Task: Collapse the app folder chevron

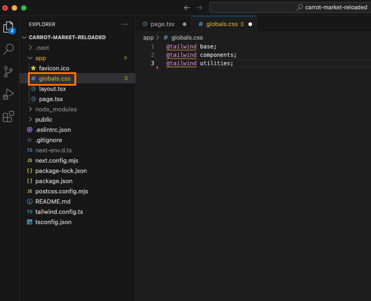Action: point(30,58)
